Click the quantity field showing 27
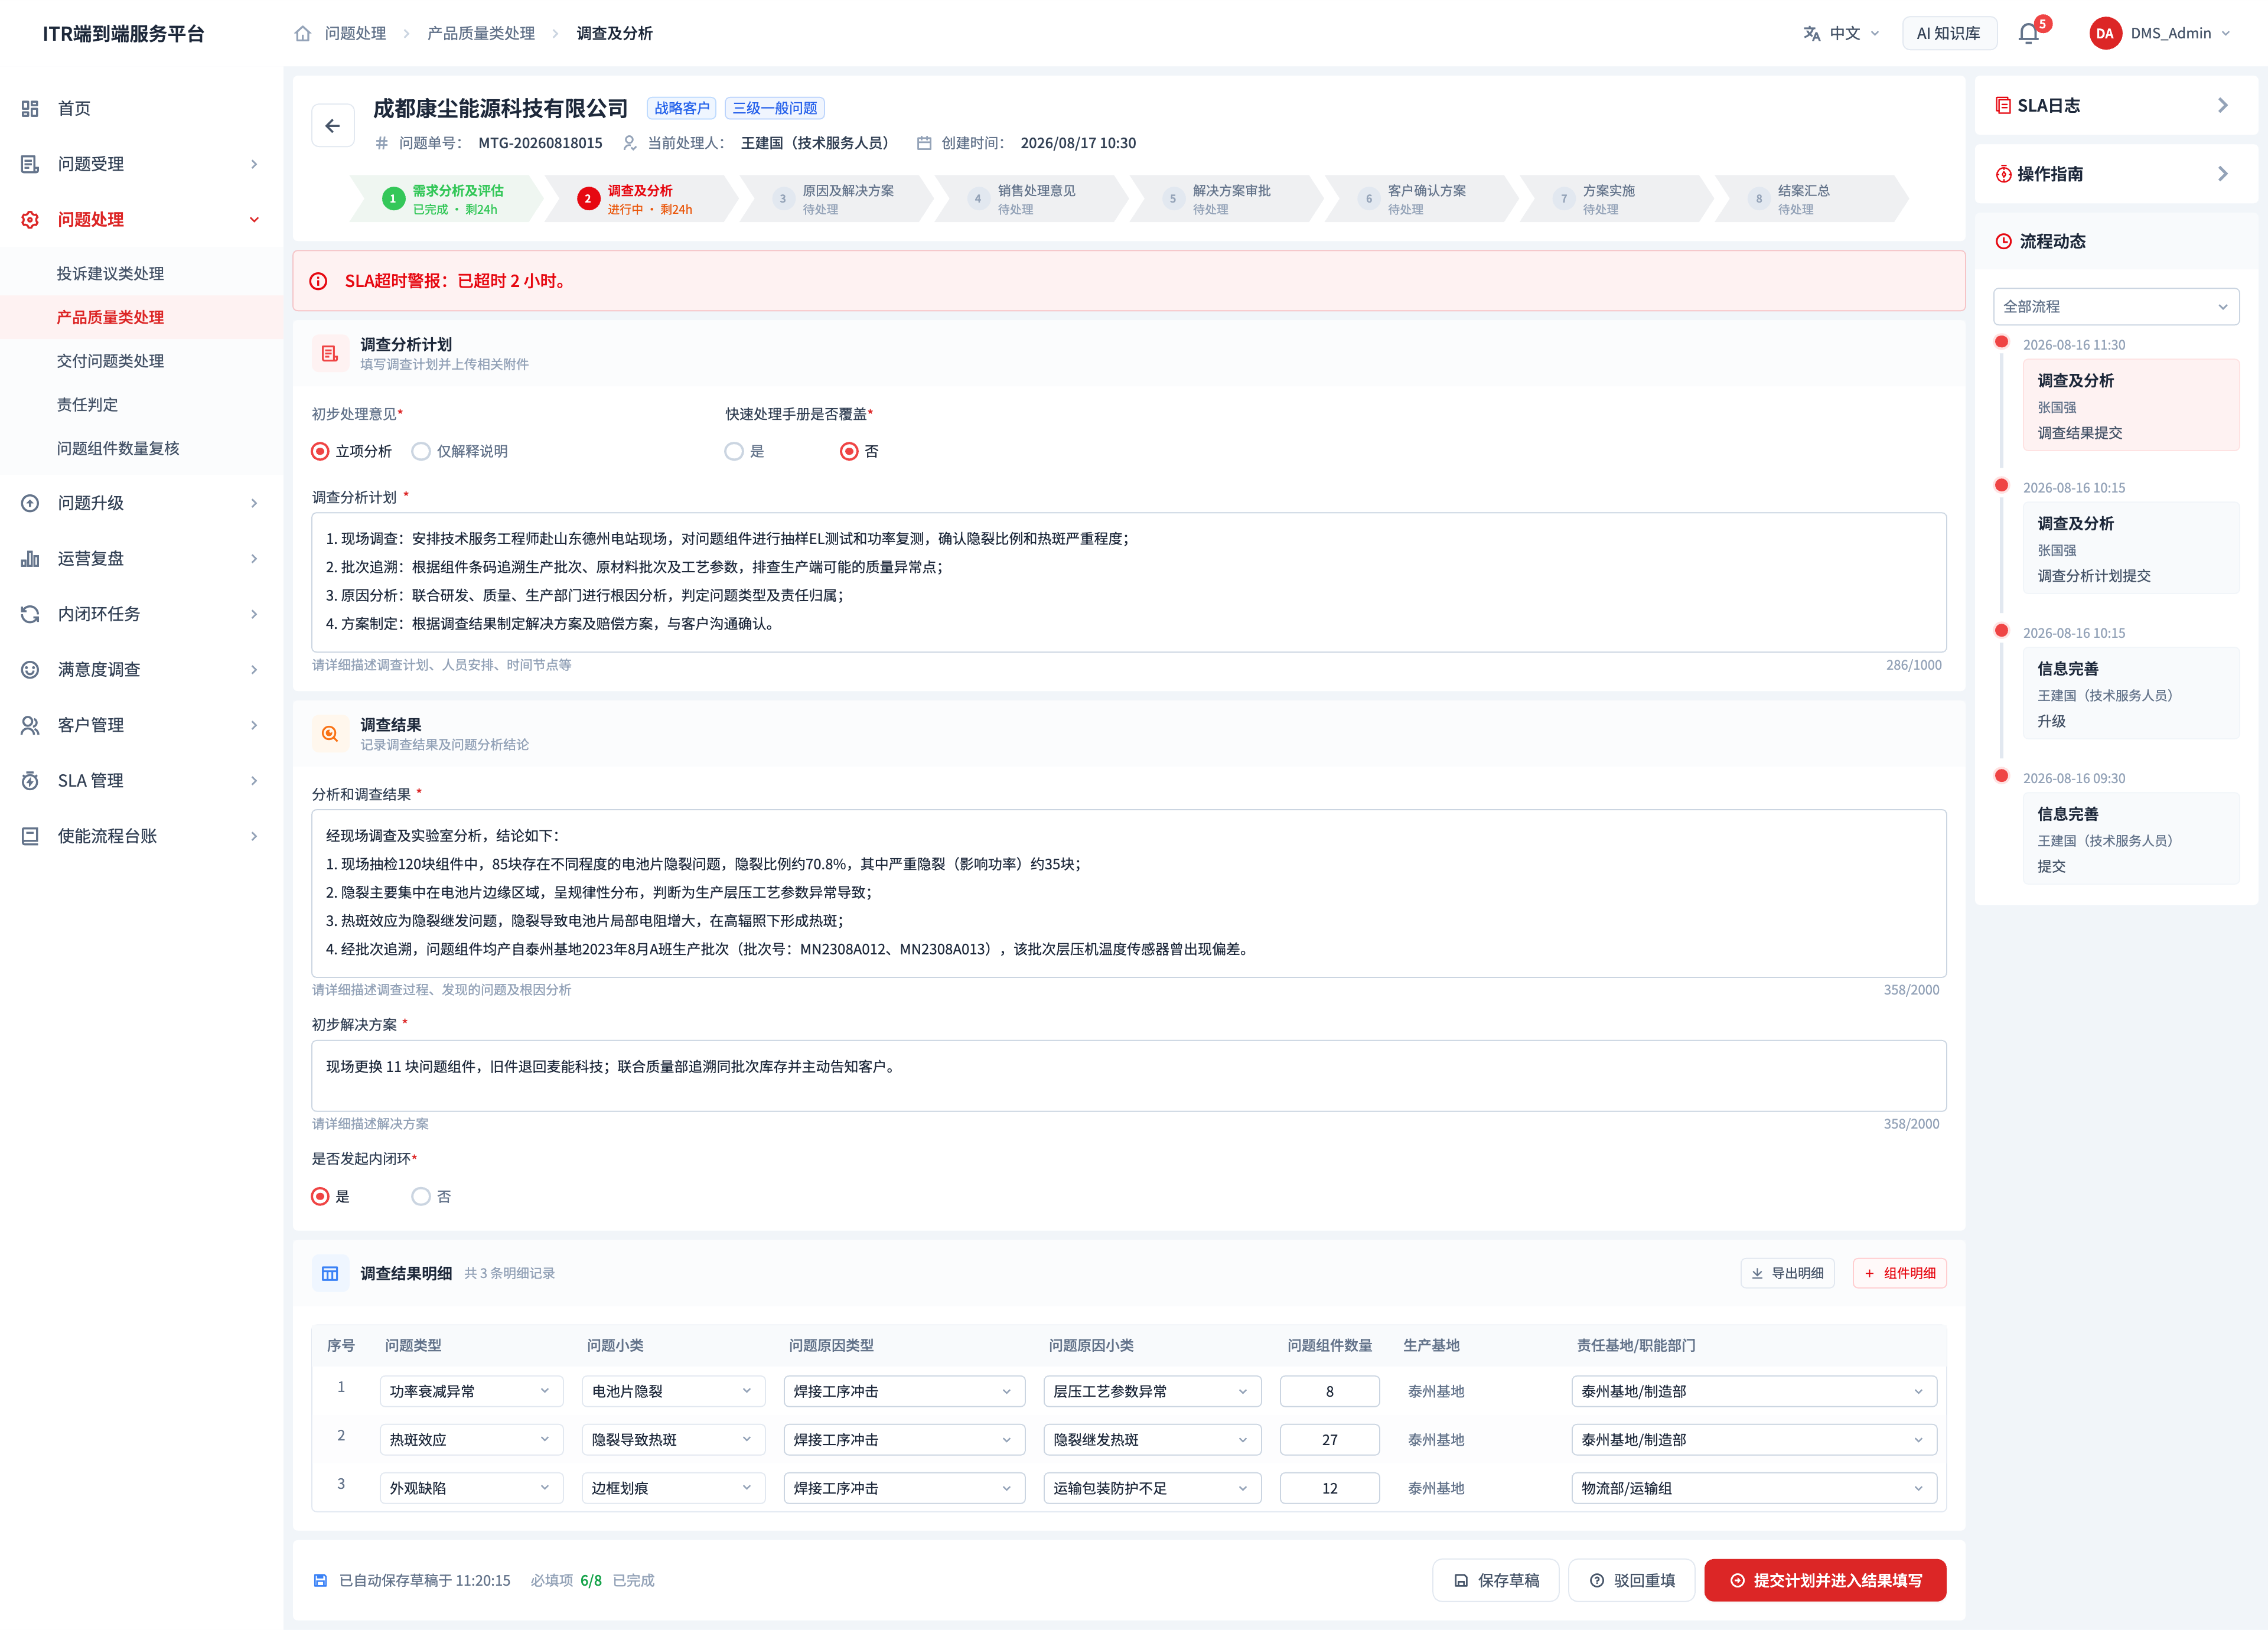The height and width of the screenshot is (1630, 2268). pos(1329,1439)
